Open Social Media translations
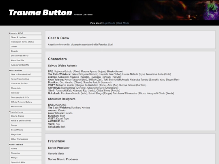The height and width of the screenshot is (164, 219). pyautogui.click(x=26, y=130)
